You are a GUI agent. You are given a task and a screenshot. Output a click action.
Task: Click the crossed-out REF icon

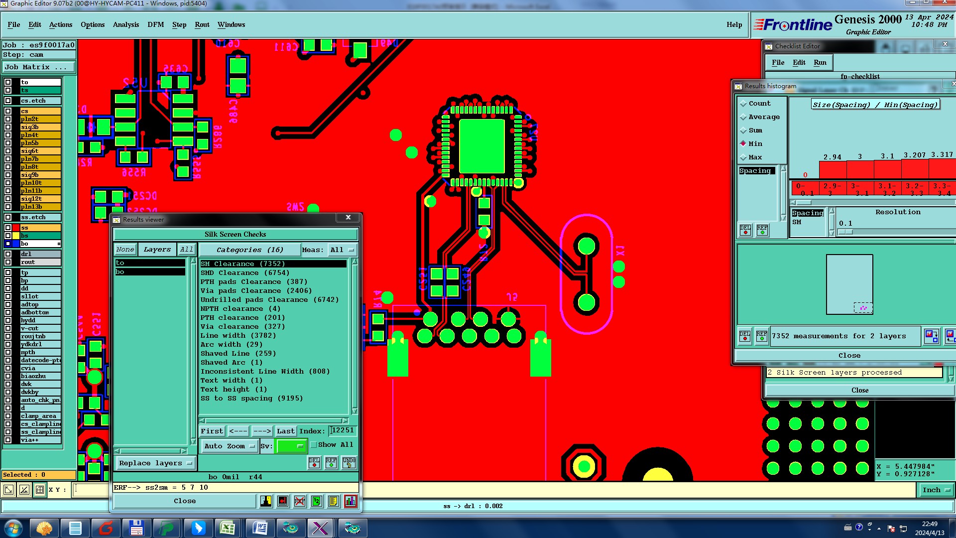click(x=300, y=501)
